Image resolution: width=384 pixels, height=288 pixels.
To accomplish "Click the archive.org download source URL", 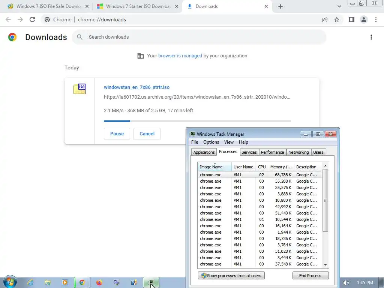I will (x=197, y=97).
